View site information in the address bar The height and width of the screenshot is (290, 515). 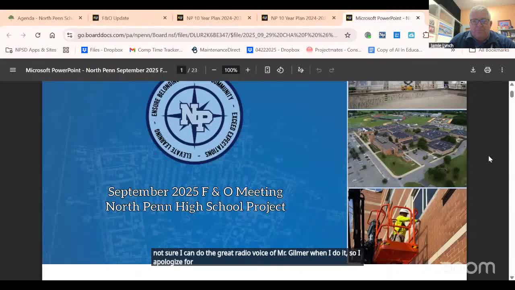click(x=70, y=35)
